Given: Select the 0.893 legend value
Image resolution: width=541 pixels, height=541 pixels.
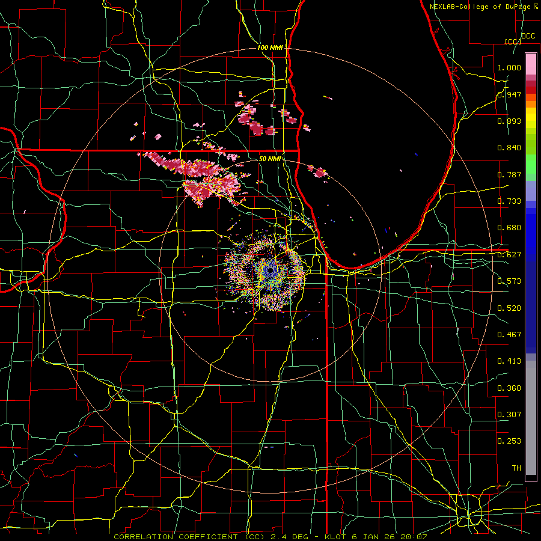Looking at the screenshot, I should (509, 121).
